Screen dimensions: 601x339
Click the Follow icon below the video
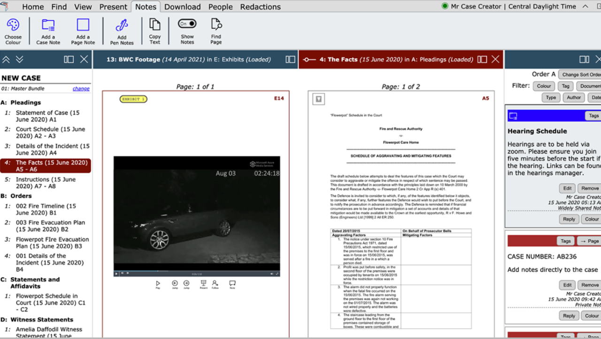215,283
